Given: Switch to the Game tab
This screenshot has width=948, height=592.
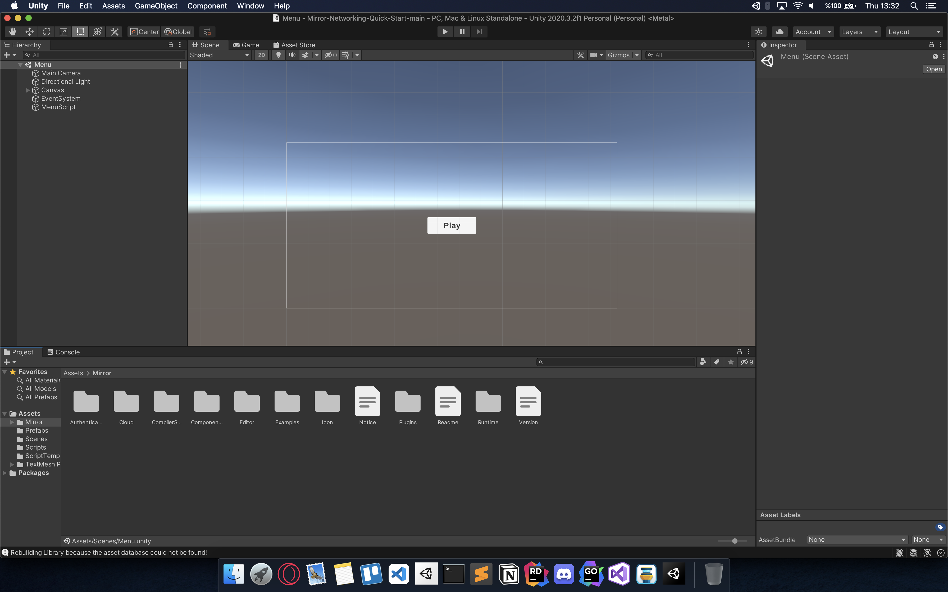Looking at the screenshot, I should click(x=246, y=45).
